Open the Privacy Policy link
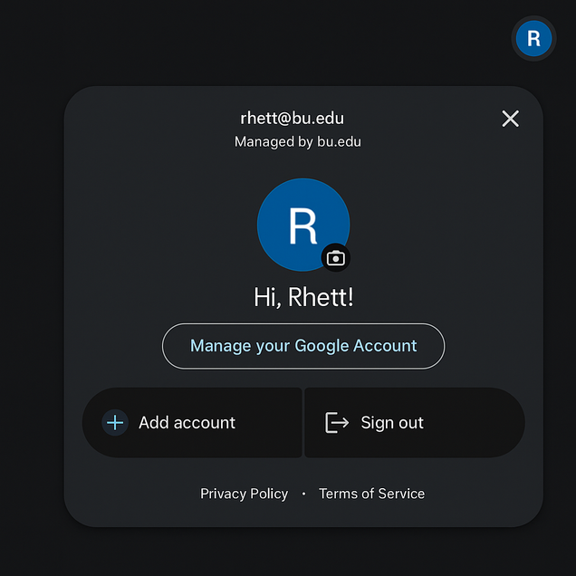 244,494
